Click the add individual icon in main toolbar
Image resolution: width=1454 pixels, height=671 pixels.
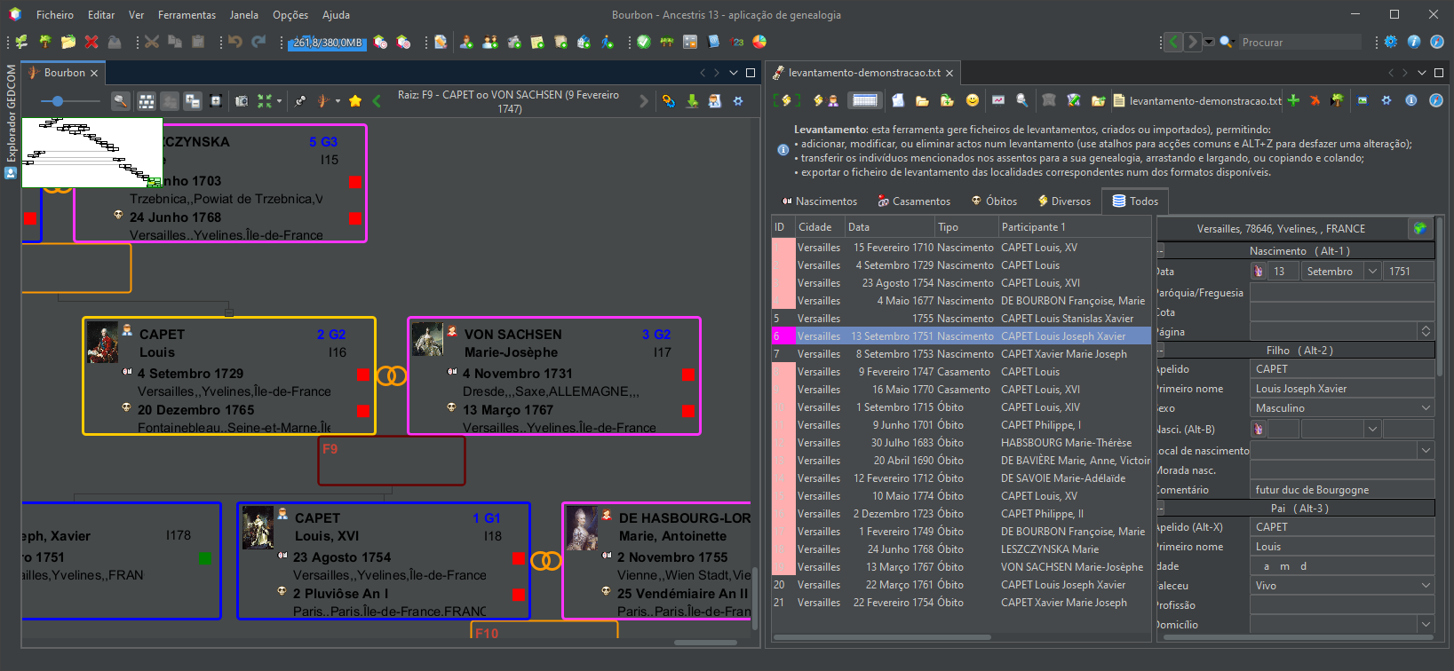pyautogui.click(x=466, y=42)
